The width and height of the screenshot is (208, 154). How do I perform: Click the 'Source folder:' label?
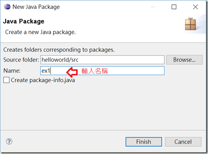(x=21, y=60)
